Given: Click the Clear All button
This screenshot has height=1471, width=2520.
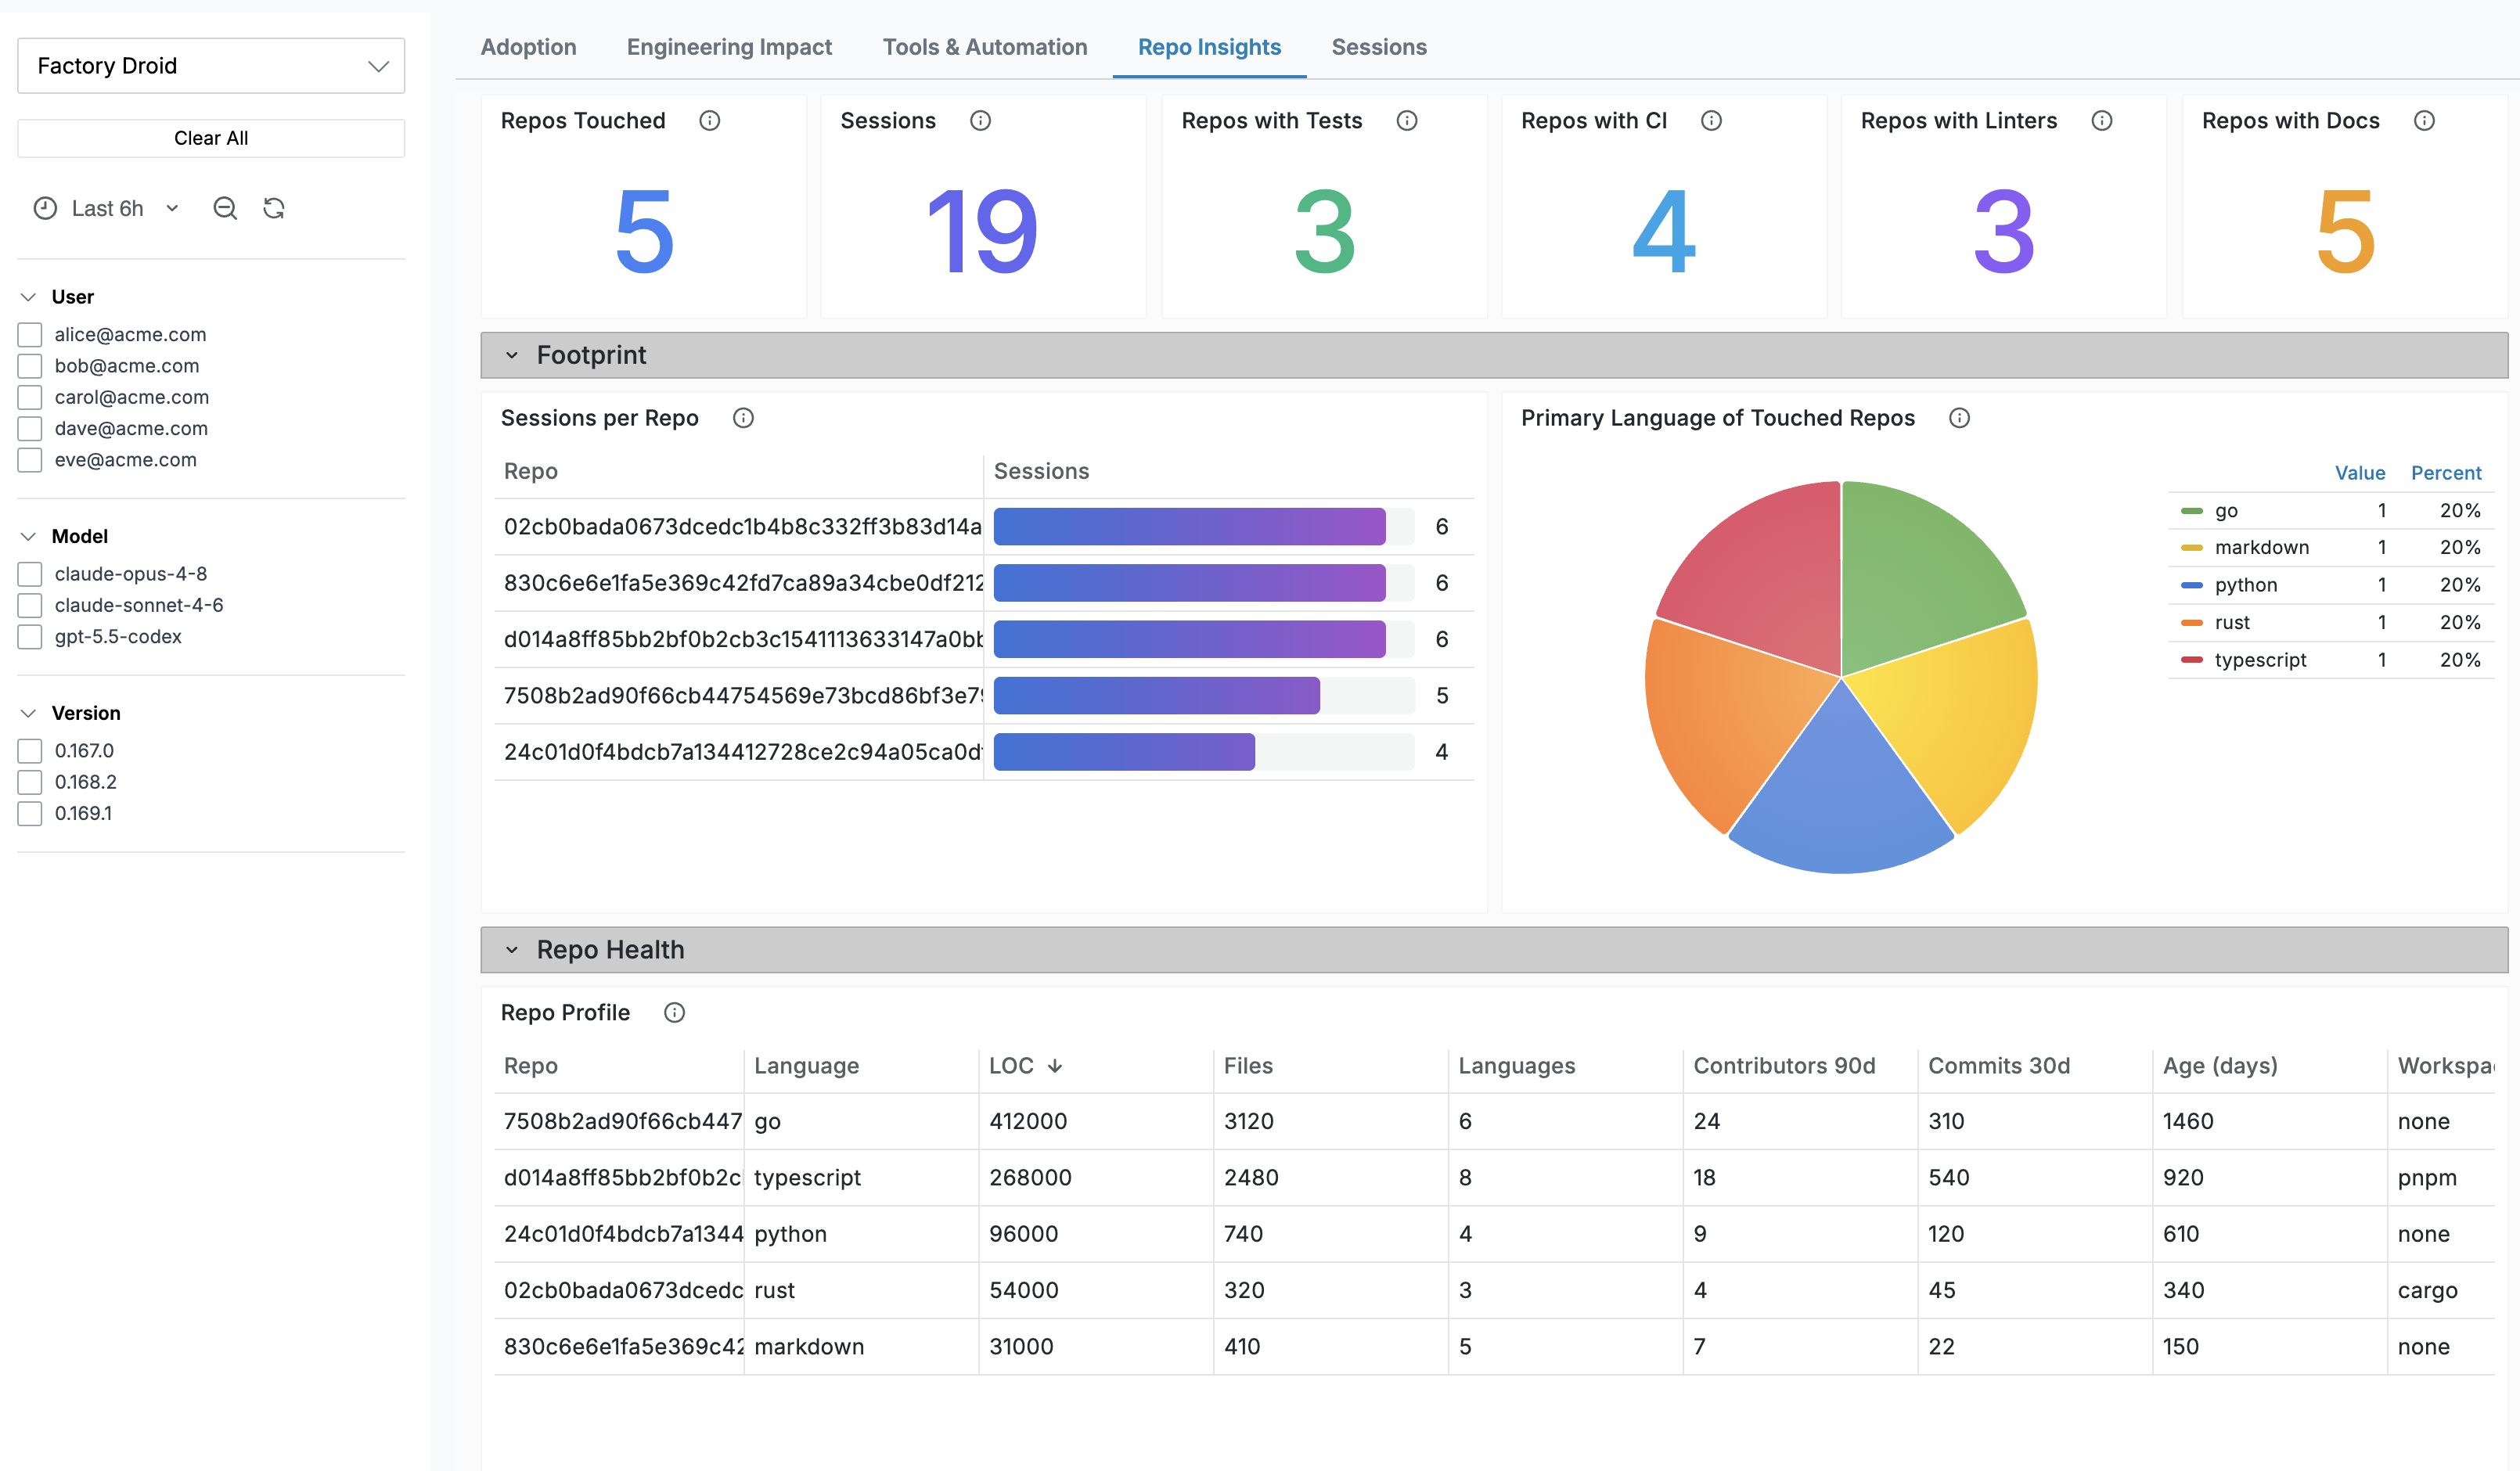Looking at the screenshot, I should coord(211,138).
